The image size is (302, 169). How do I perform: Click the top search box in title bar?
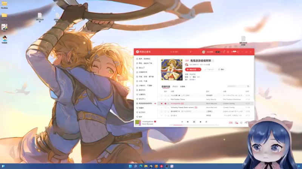tap(178, 52)
